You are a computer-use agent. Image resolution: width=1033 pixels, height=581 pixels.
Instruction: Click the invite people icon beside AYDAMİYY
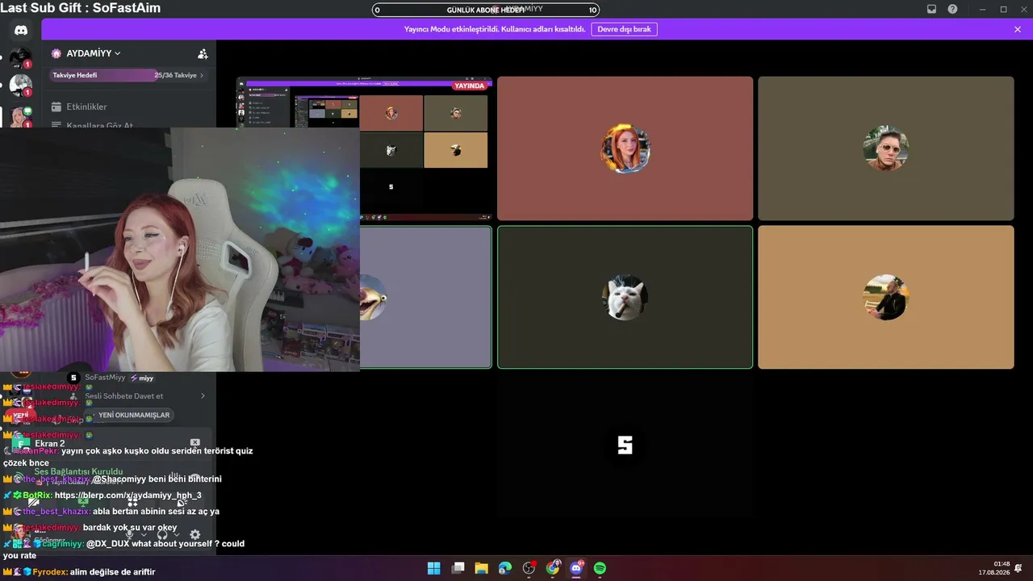point(203,54)
